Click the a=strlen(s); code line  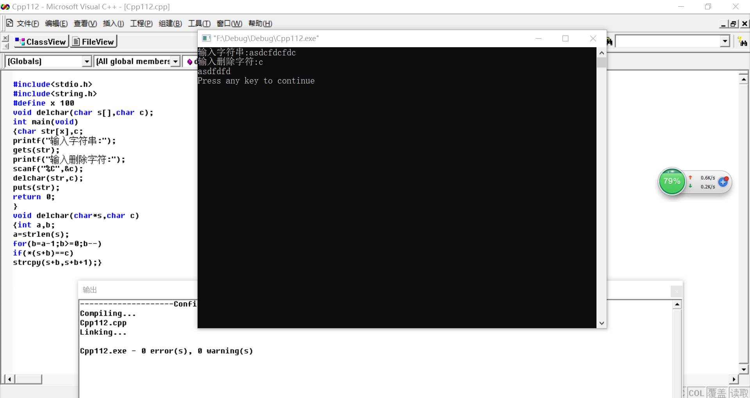[x=41, y=234]
